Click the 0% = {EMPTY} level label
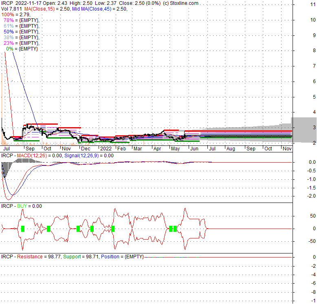This screenshot has height=304, width=317. 22,49
